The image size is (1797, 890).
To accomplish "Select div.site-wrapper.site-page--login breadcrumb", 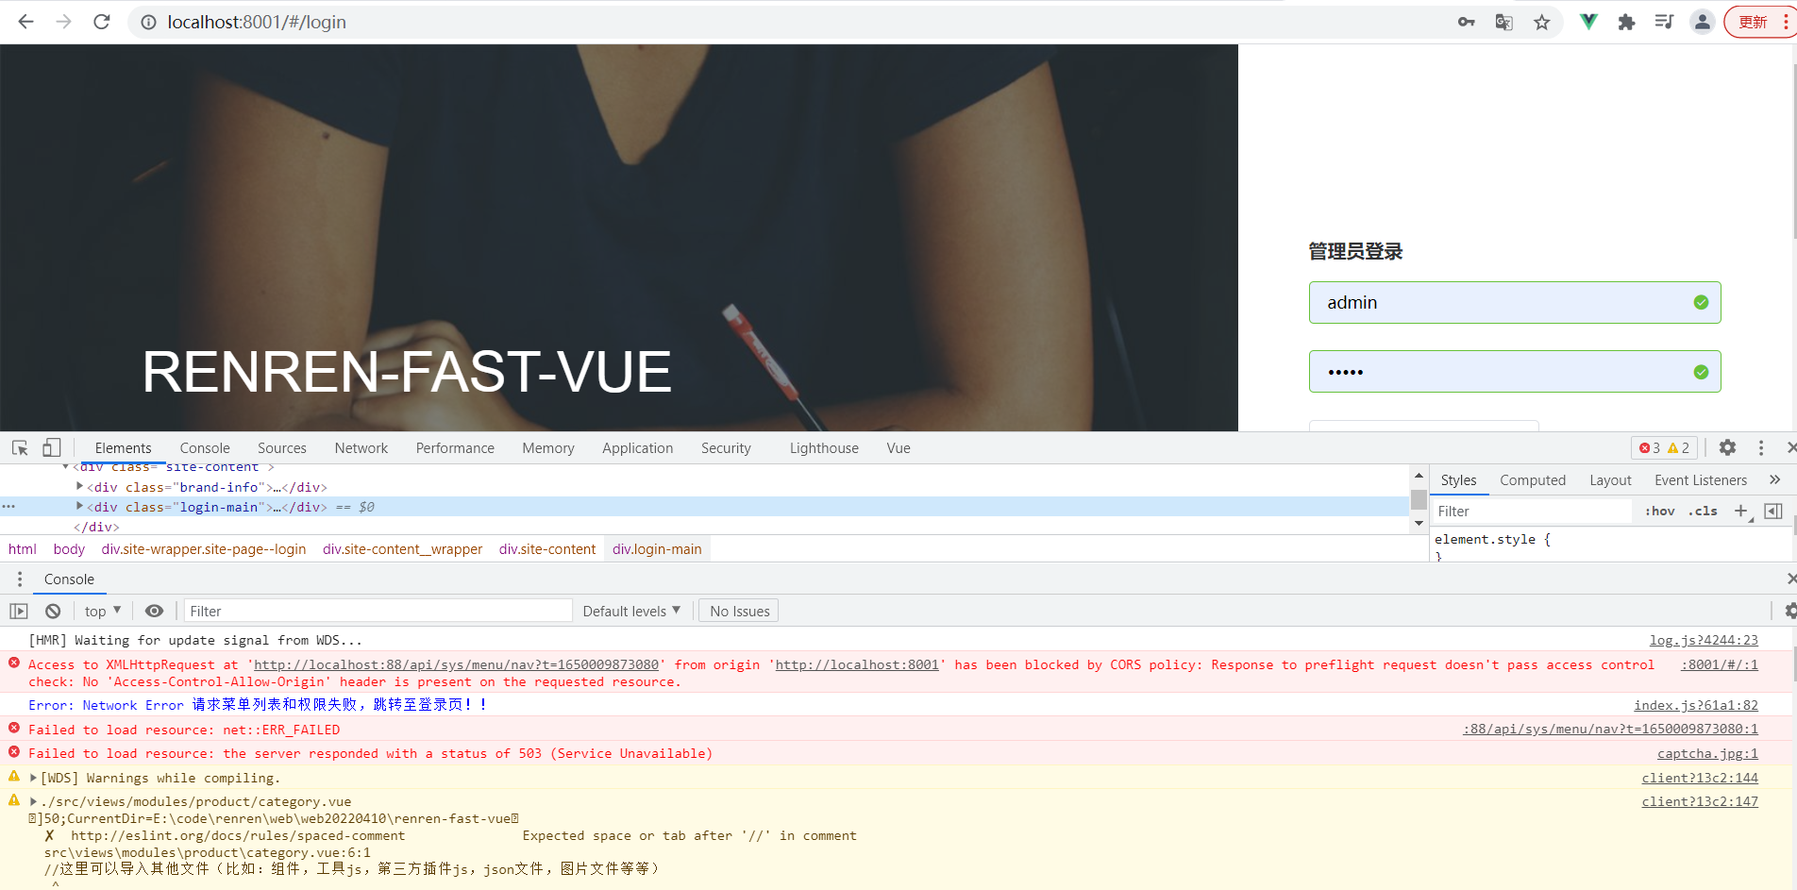I will tap(204, 549).
